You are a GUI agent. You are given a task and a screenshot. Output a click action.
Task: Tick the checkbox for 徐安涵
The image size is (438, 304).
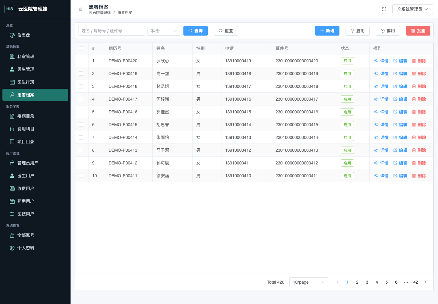[x=81, y=176]
